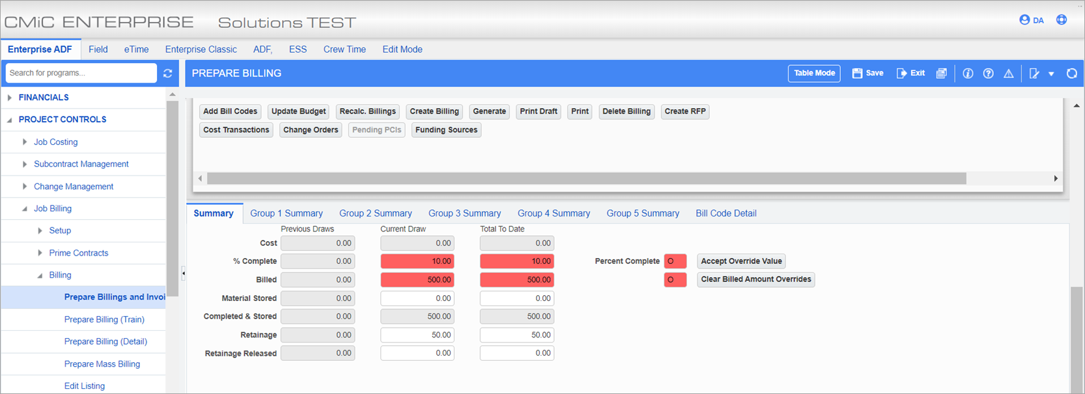Click the Accept Override Value button
1085x394 pixels.
(x=741, y=261)
